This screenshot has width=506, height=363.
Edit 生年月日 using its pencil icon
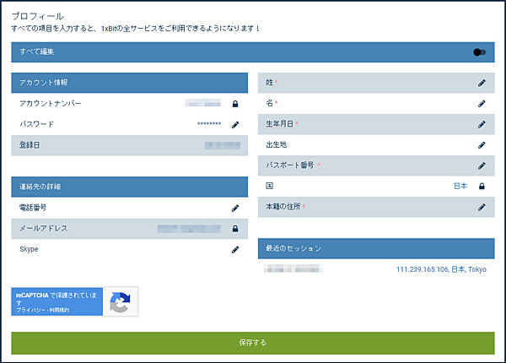(482, 124)
